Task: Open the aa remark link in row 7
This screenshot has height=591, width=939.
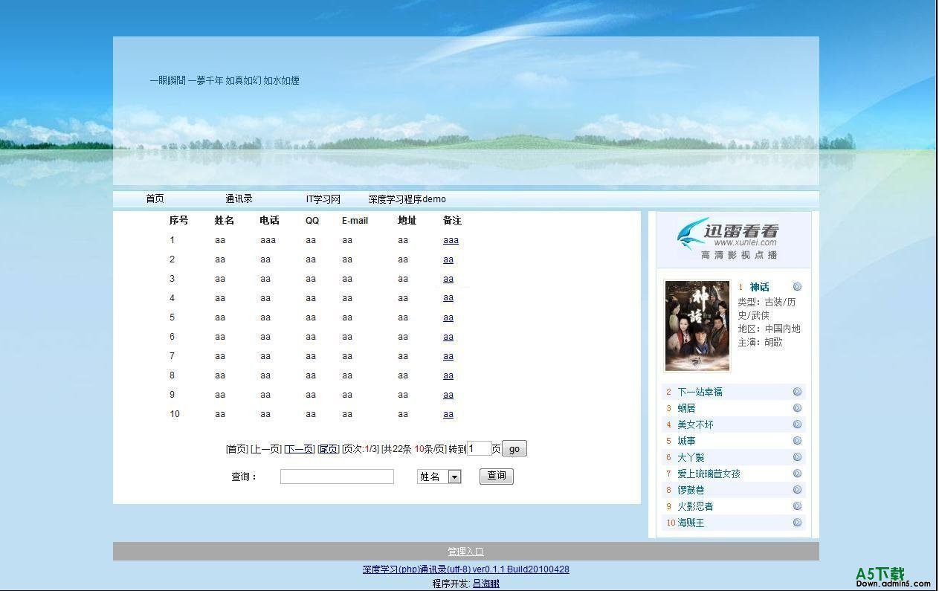Action: point(448,356)
